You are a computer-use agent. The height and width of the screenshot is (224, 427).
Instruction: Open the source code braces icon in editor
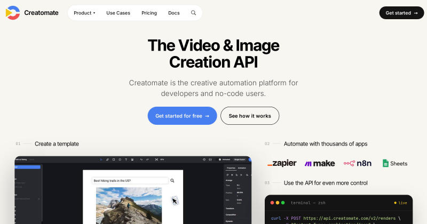(x=210, y=159)
